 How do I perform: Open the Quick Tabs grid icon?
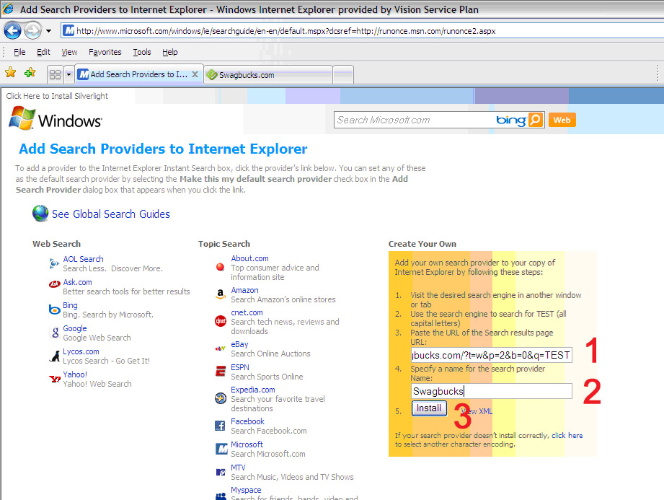point(55,75)
